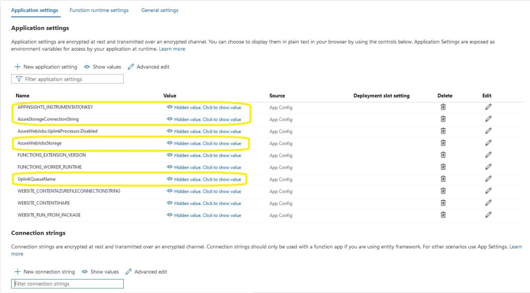Viewport: 530px width, 293px height.
Task: Click trash icon for AzureWebJobsStorage row
Action: pyautogui.click(x=443, y=143)
